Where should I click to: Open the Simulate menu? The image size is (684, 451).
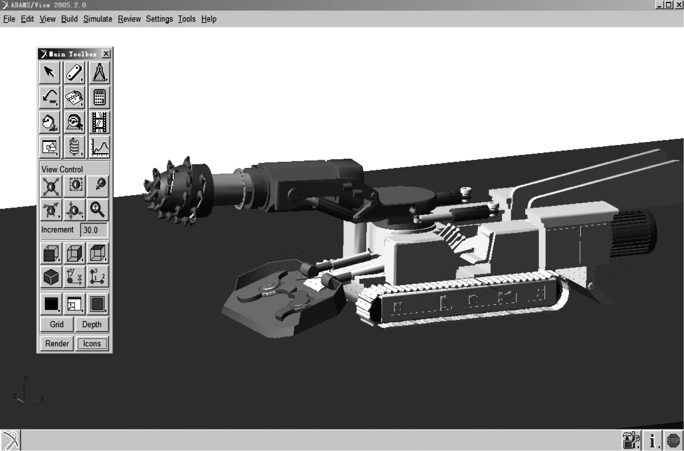[97, 19]
